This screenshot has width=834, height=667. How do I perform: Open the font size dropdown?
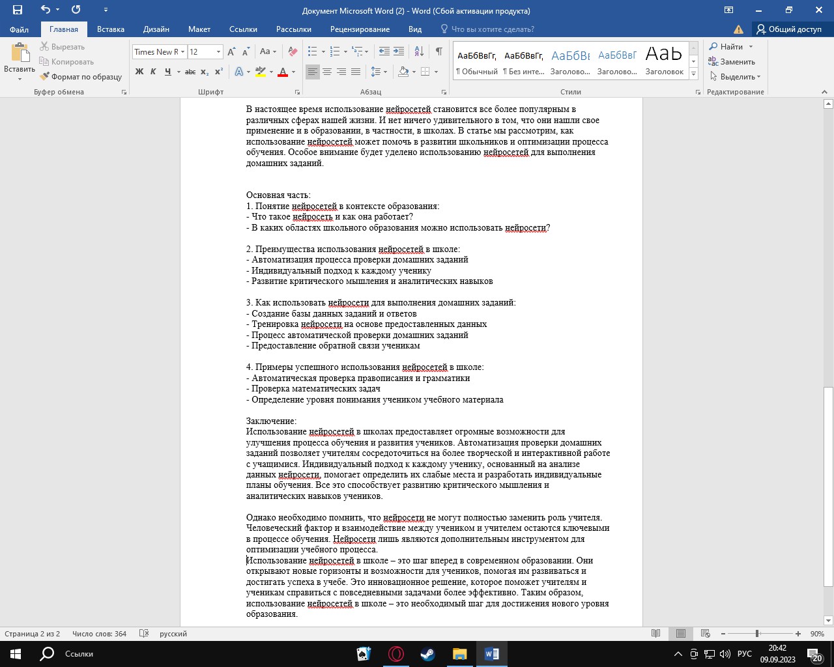coord(219,52)
